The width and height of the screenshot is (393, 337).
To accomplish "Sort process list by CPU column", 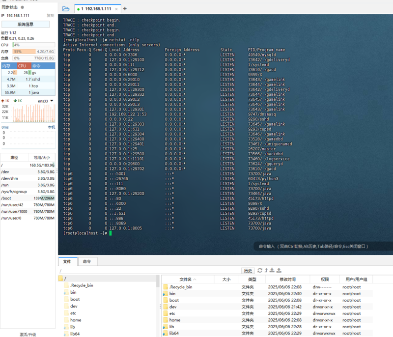I will pos(23,66).
